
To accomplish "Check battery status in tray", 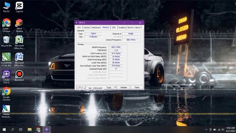I will (215, 130).
